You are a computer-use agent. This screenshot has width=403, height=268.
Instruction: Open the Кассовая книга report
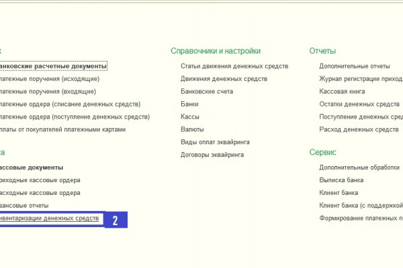(x=342, y=91)
